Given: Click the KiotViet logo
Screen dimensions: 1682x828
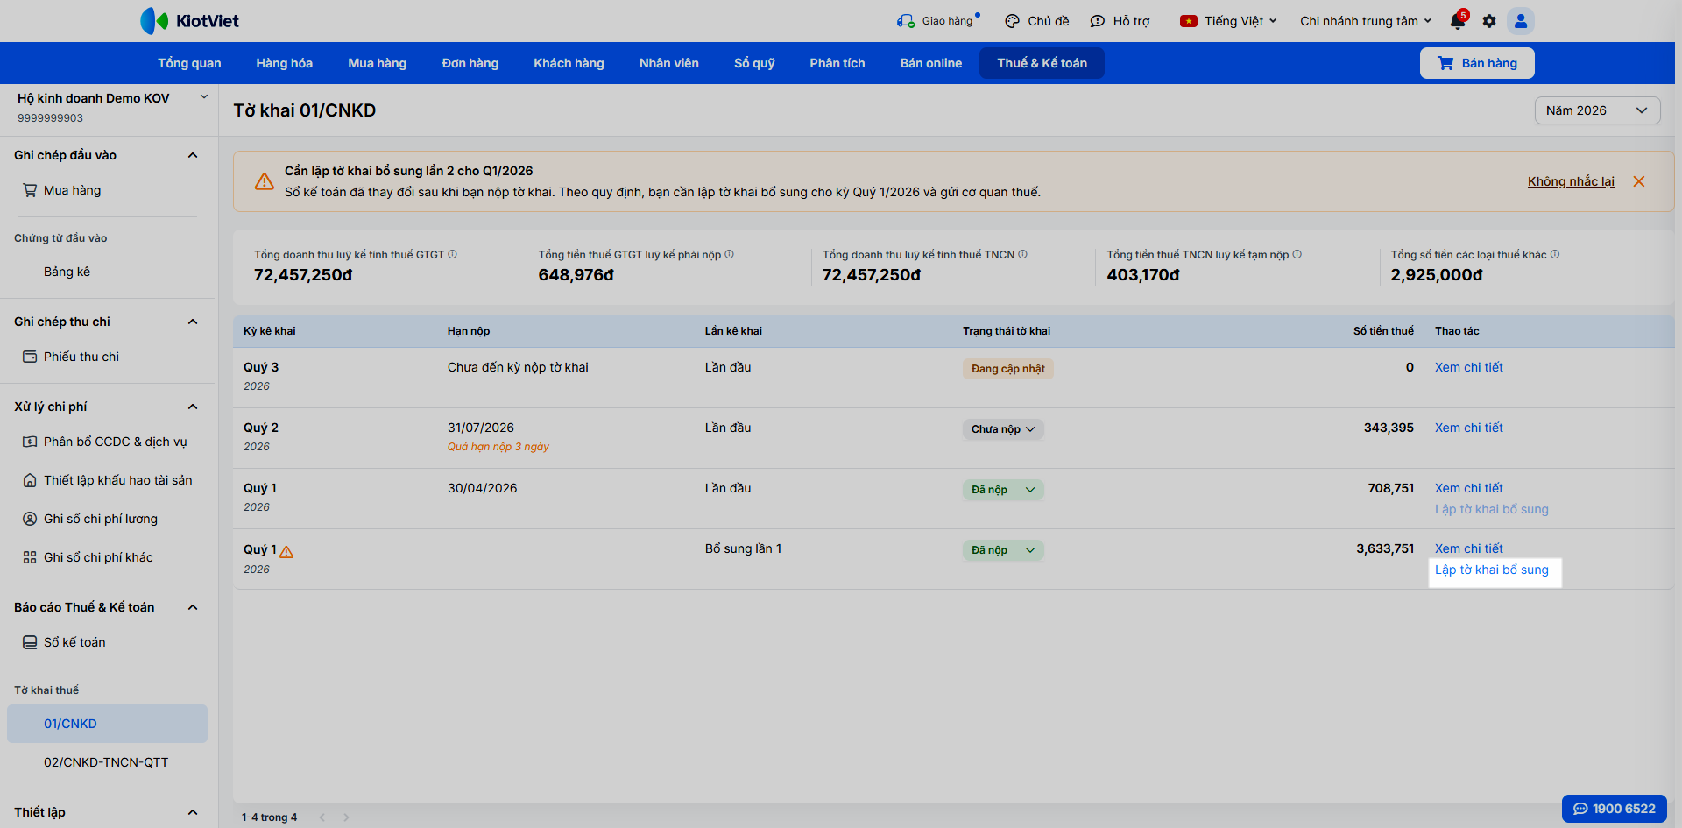Looking at the screenshot, I should [x=189, y=21].
